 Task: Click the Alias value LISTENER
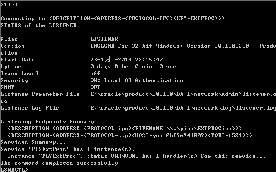(x=104, y=39)
